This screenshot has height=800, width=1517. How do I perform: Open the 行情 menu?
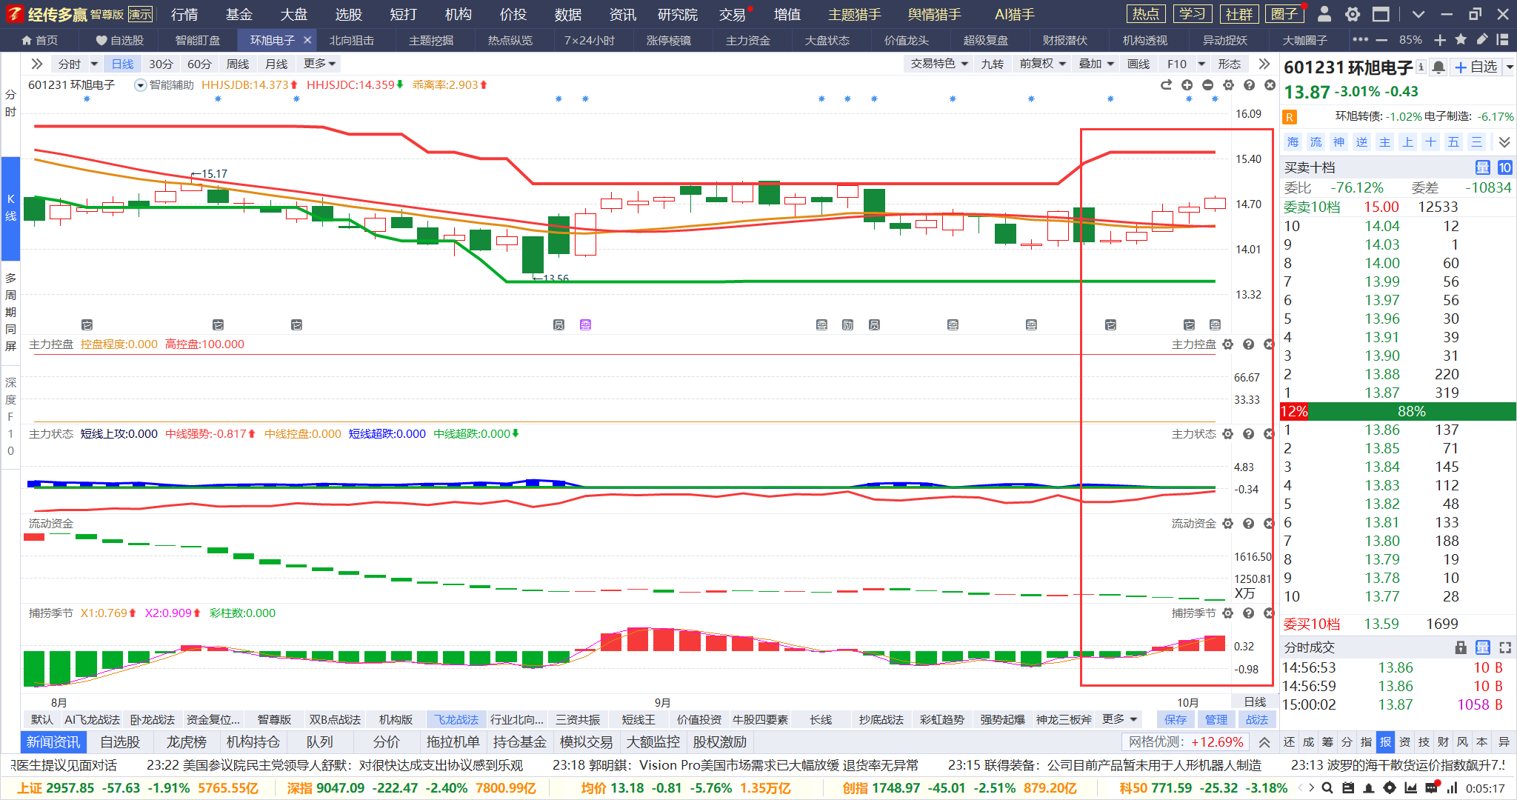[184, 14]
